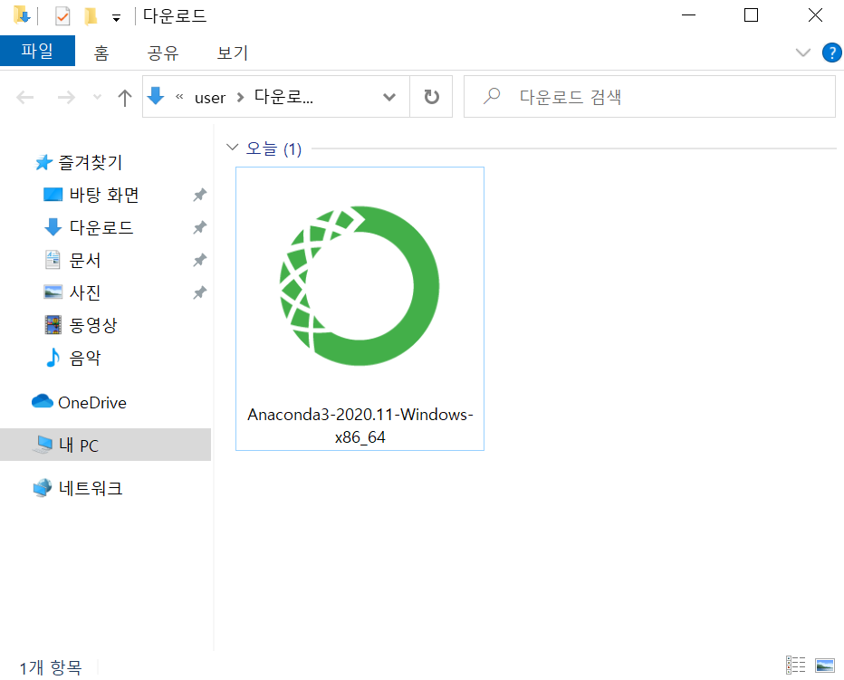Viewport: 844px width, 680px height.
Task: Go back with the left arrow
Action: 25,98
